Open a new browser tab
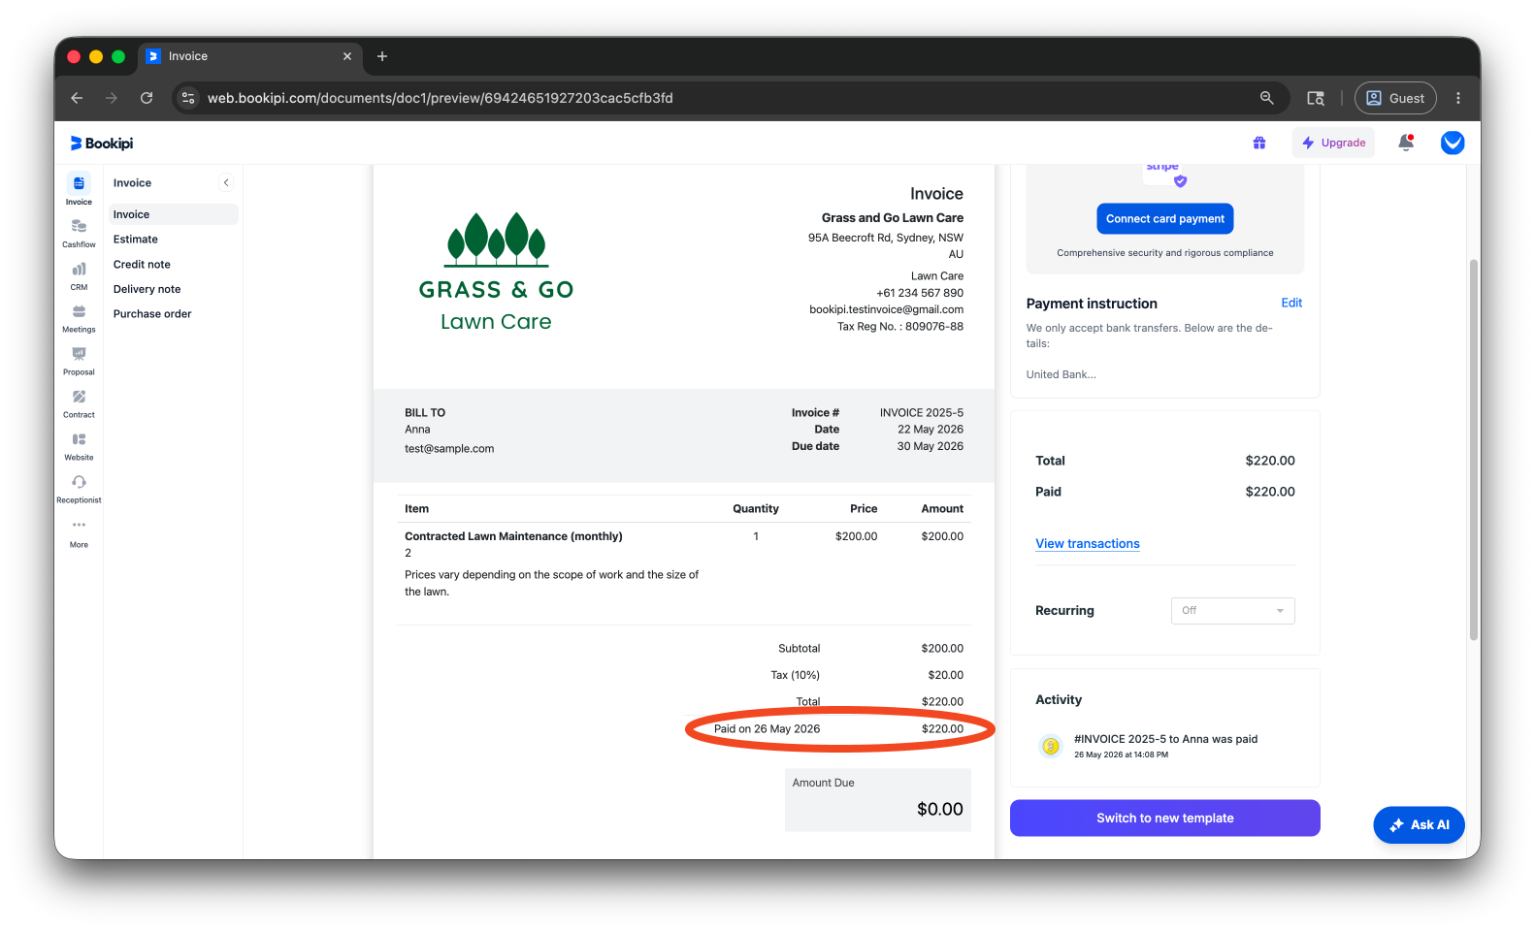 click(382, 56)
